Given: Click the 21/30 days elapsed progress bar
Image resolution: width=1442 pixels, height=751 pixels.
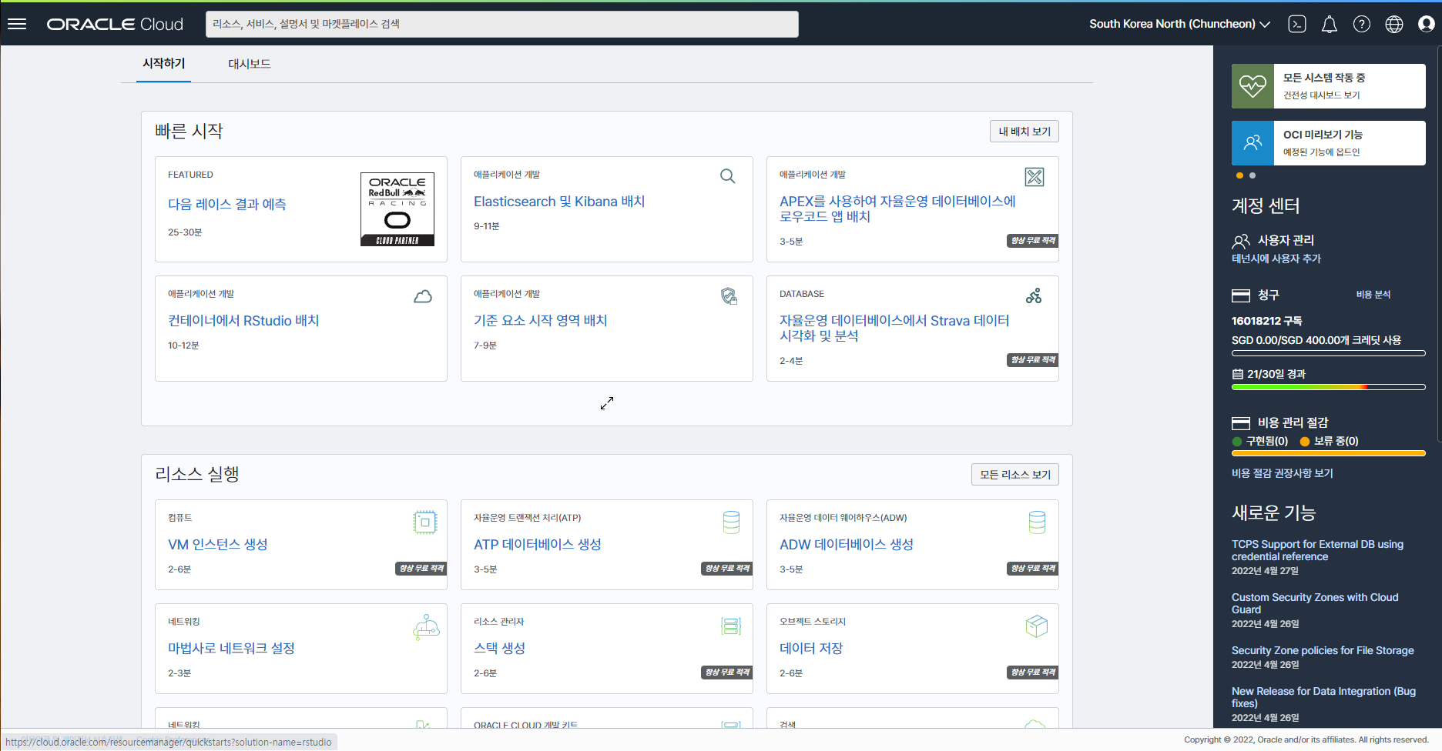Looking at the screenshot, I should click(1329, 387).
